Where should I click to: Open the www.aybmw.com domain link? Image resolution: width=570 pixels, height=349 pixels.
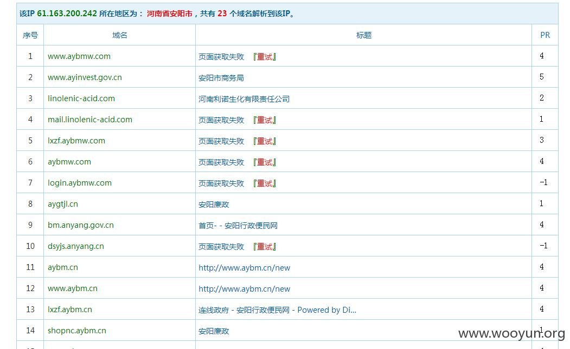click(79, 56)
